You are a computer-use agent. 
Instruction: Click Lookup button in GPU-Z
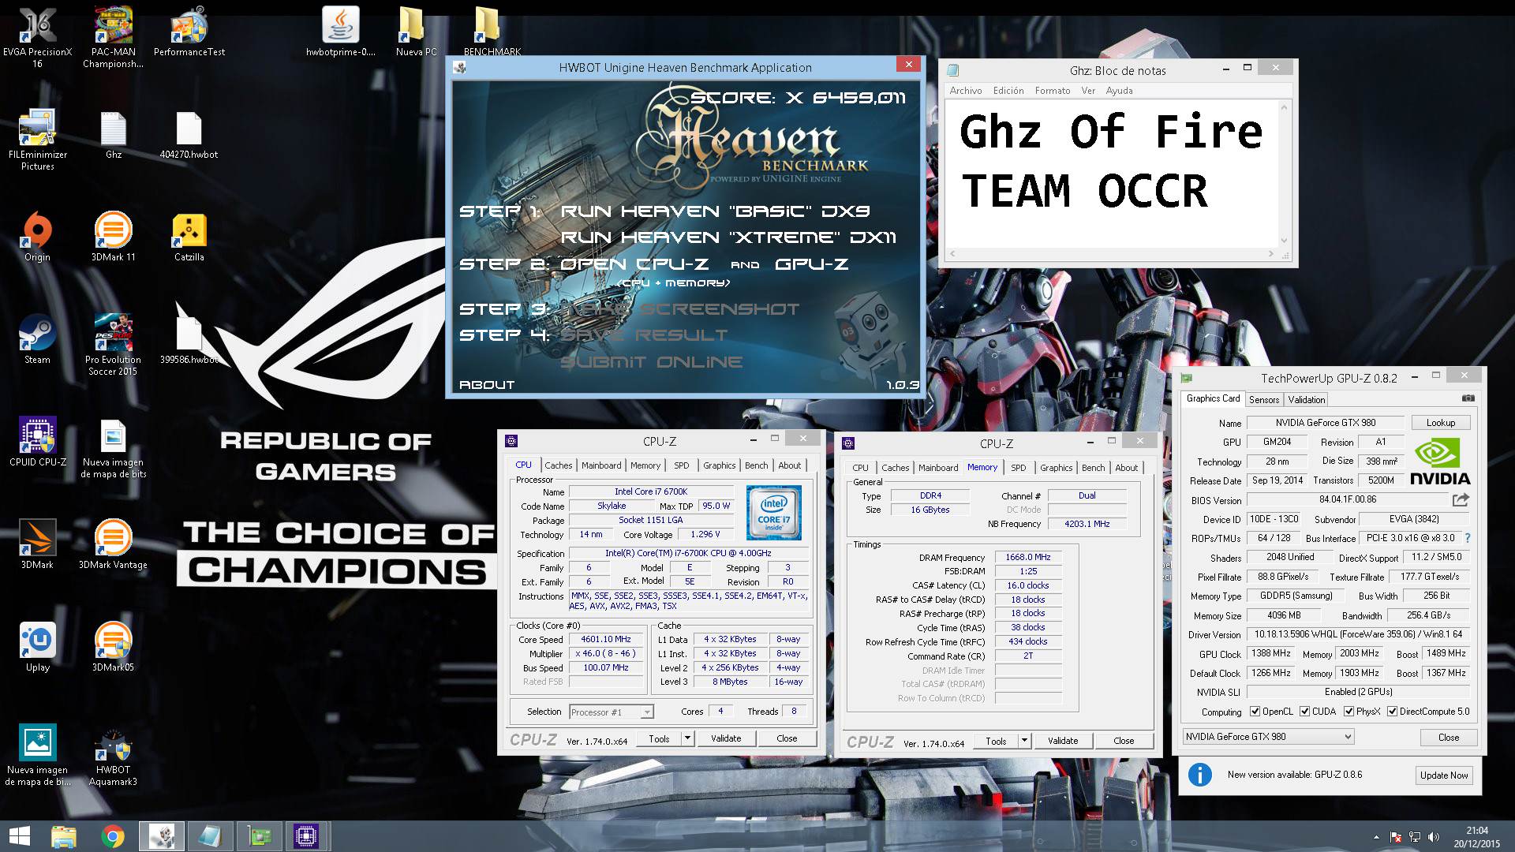click(x=1441, y=423)
